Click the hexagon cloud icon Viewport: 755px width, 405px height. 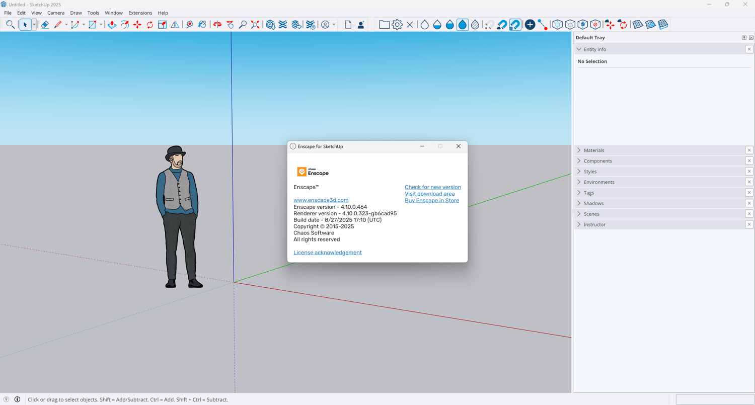(x=570, y=25)
